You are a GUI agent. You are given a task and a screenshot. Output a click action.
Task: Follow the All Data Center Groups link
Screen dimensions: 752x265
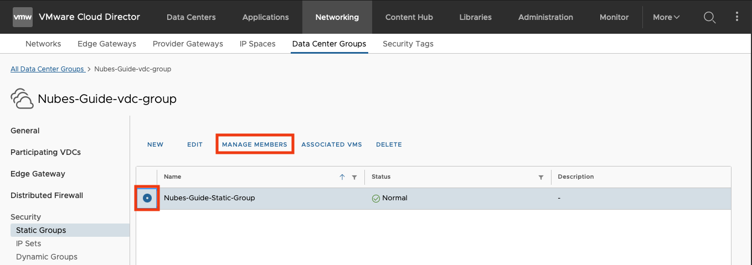(x=47, y=69)
